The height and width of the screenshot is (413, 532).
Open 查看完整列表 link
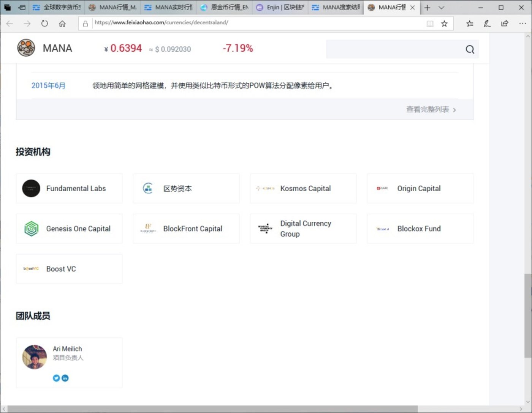431,109
